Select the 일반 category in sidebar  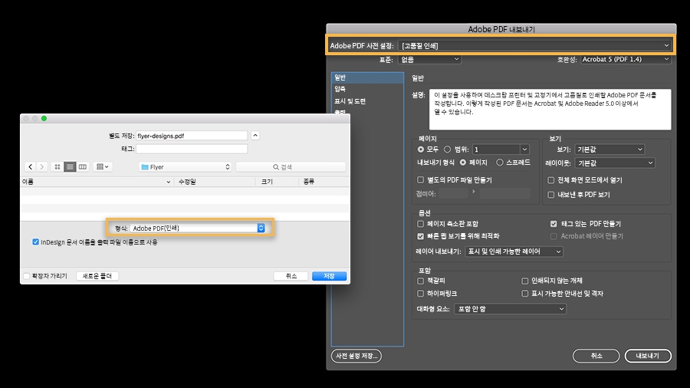(367, 77)
